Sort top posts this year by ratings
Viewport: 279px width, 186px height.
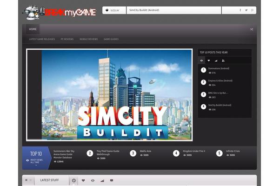point(216,60)
